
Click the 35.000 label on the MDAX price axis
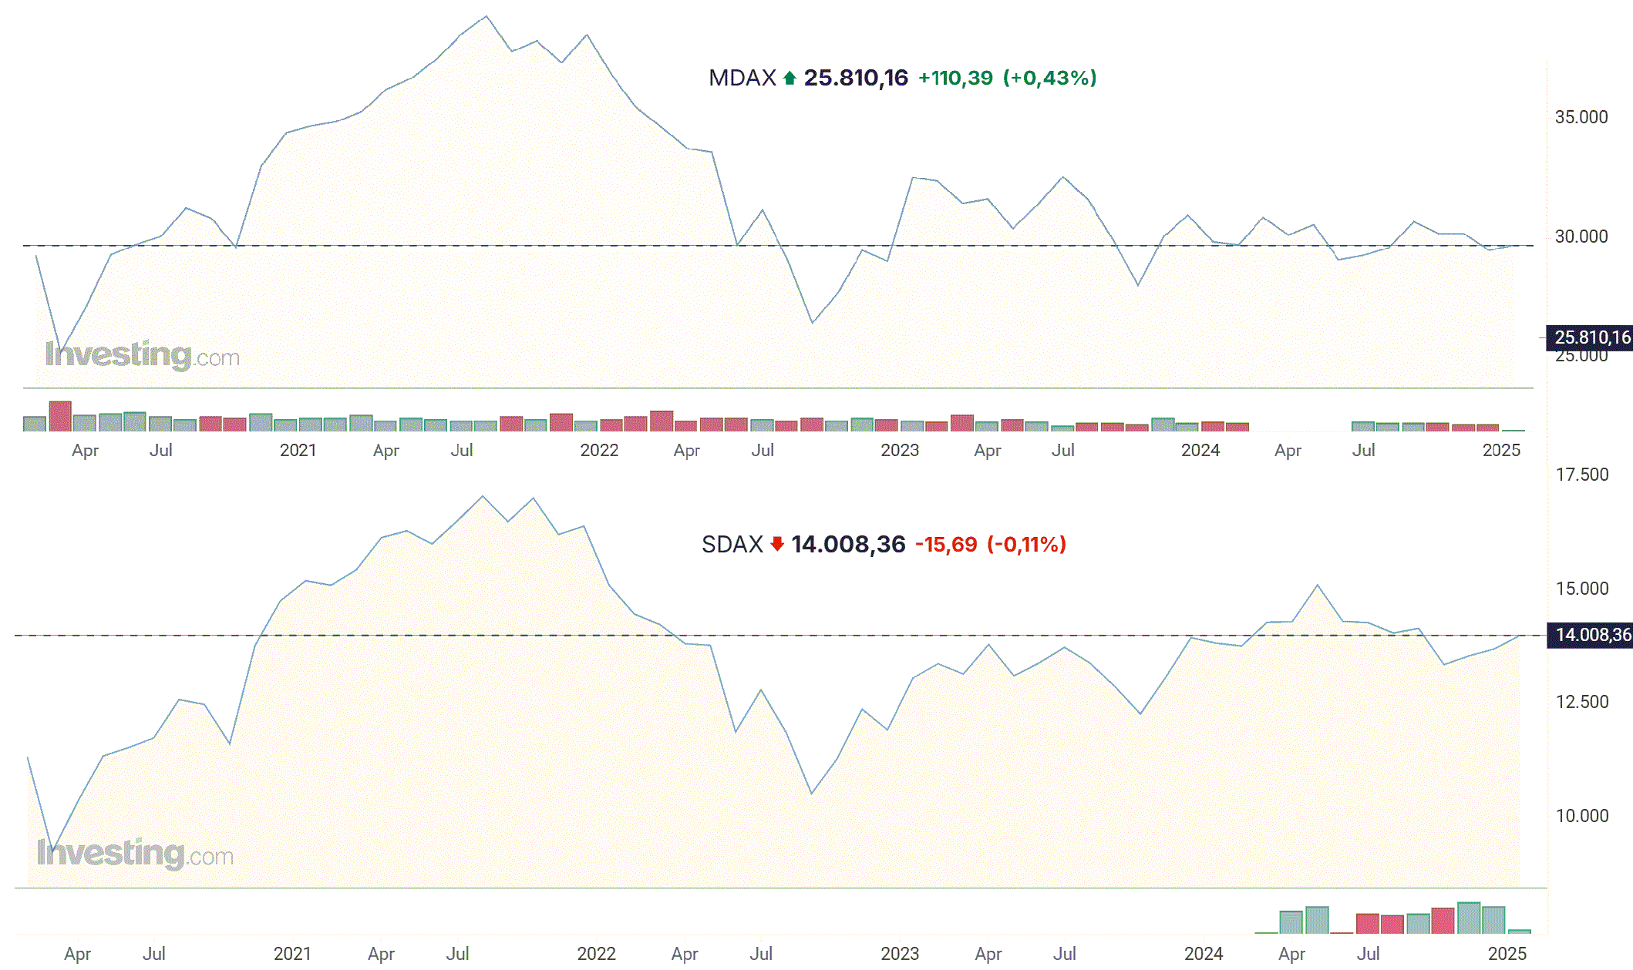(1581, 117)
